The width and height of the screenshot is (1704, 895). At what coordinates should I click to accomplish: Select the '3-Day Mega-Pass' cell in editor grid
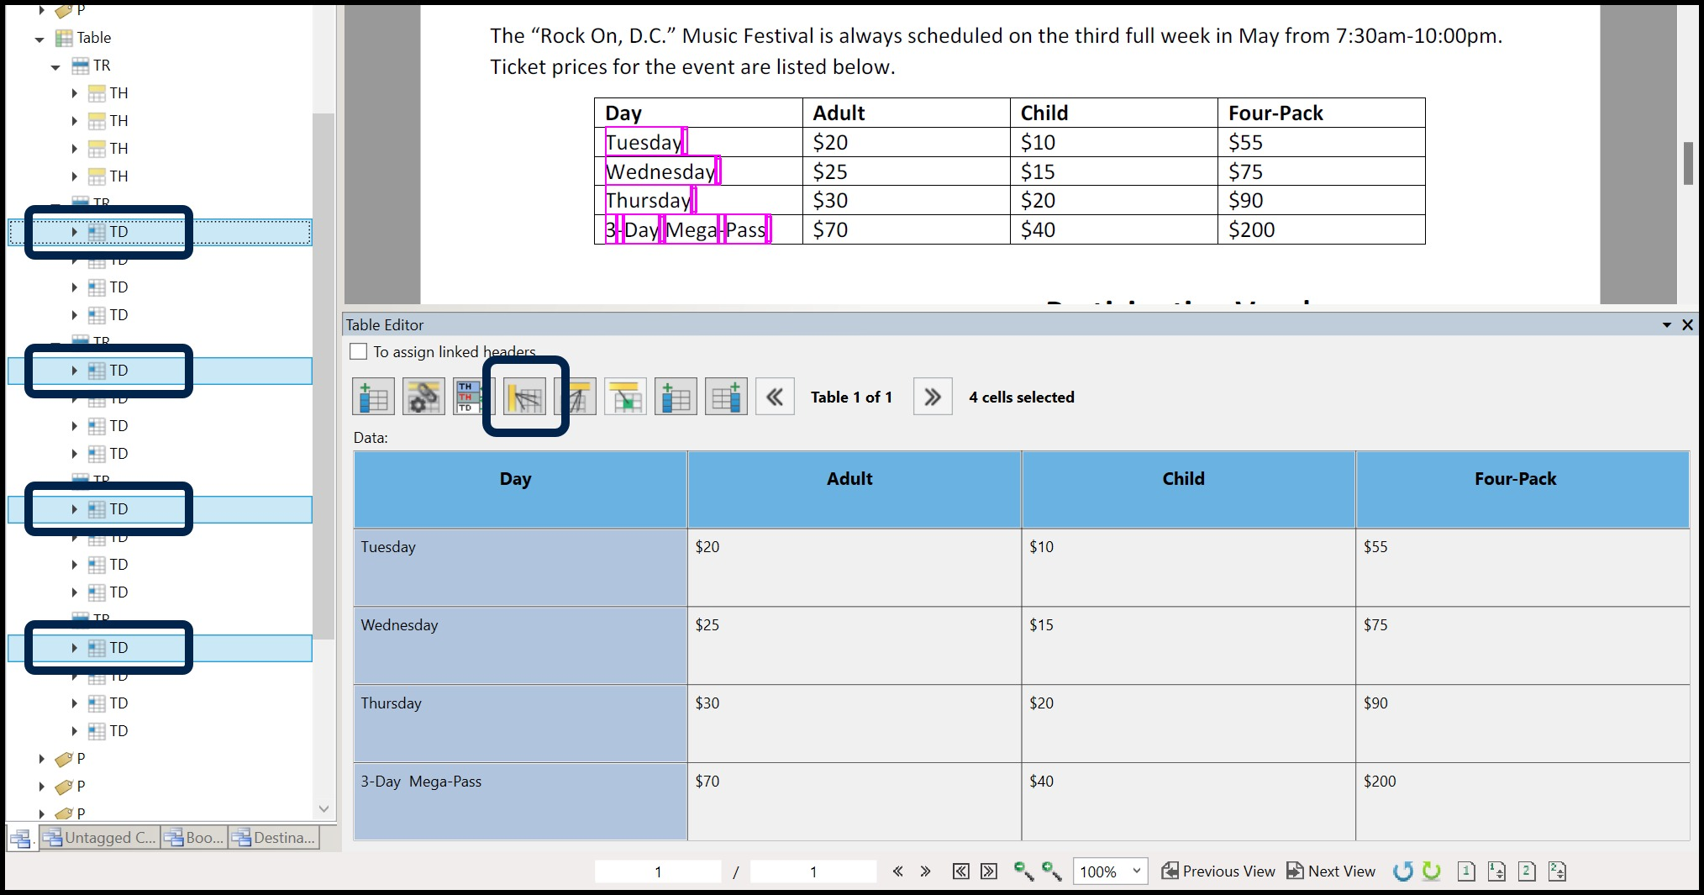(x=520, y=802)
